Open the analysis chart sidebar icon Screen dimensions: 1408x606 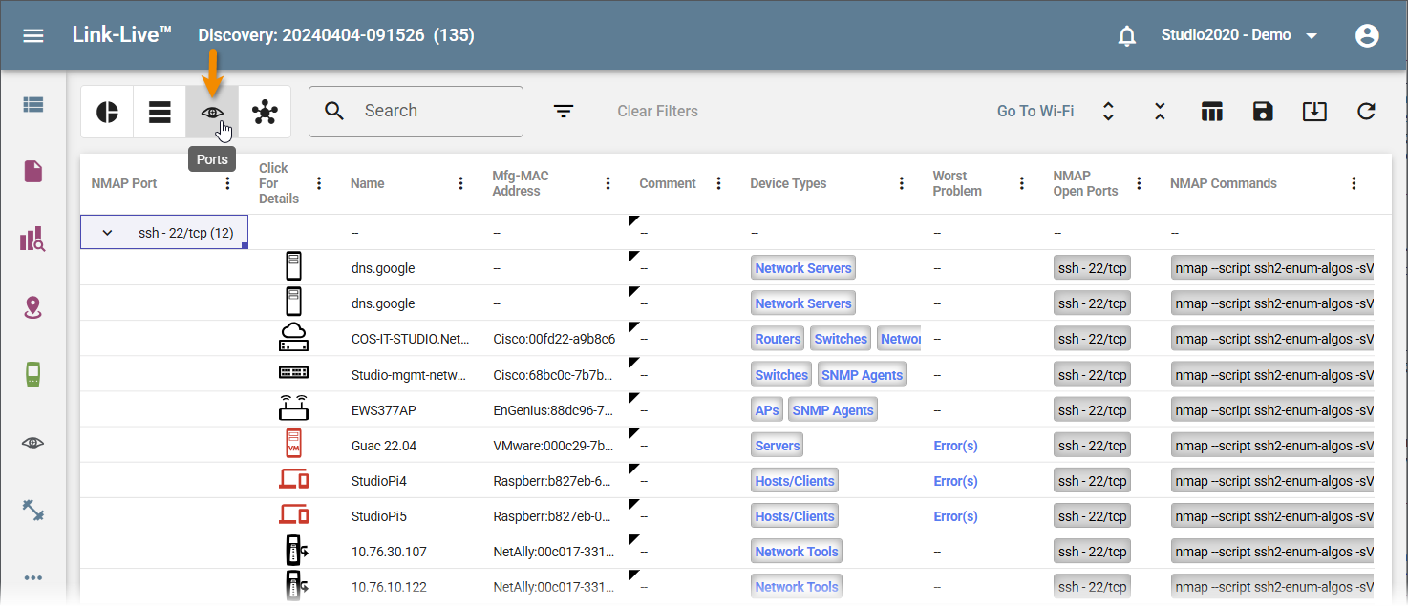pyautogui.click(x=33, y=239)
